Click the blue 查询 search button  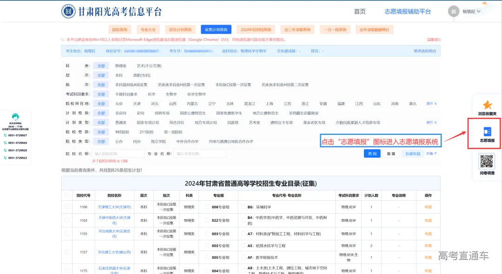click(372, 153)
